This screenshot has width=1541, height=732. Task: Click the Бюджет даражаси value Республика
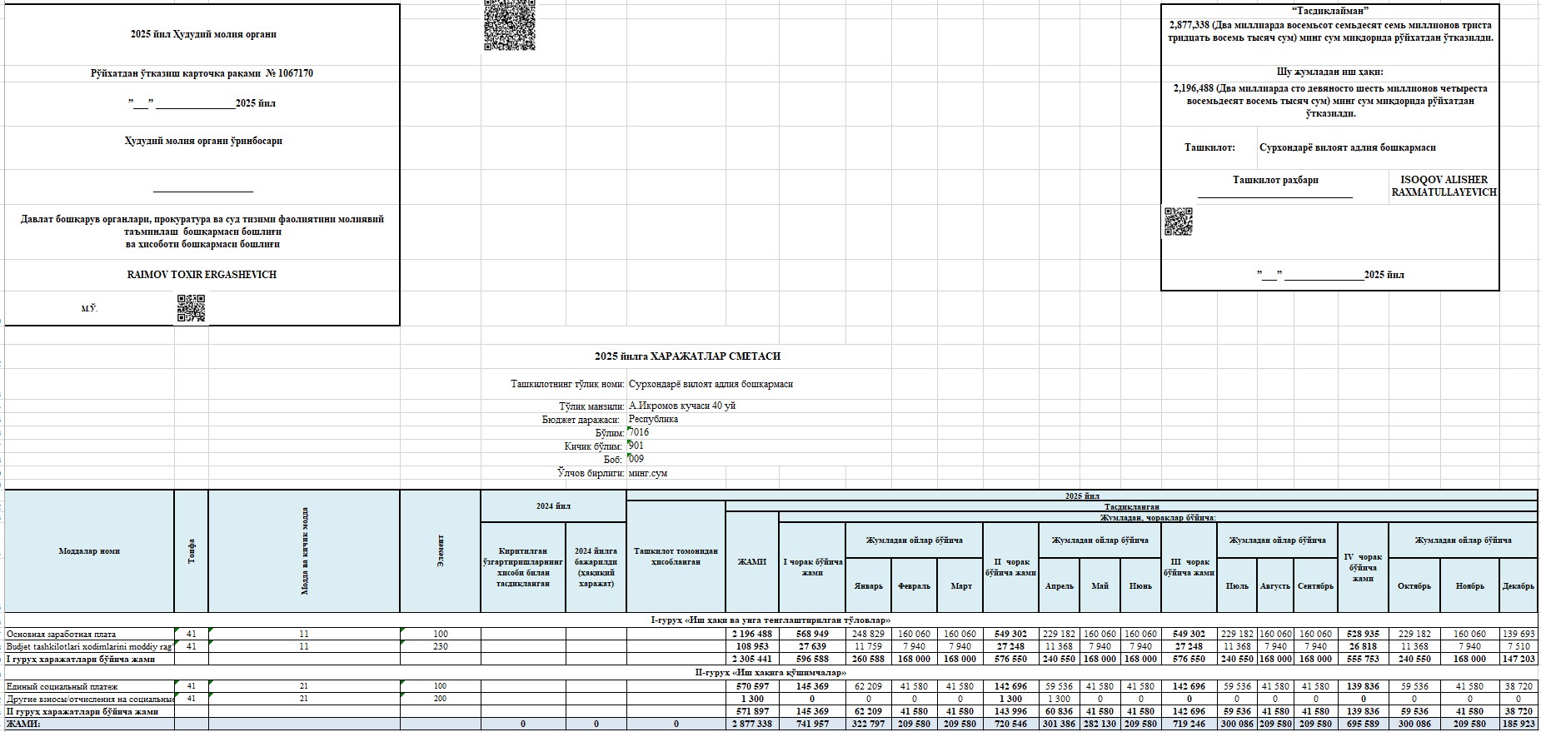coord(653,419)
